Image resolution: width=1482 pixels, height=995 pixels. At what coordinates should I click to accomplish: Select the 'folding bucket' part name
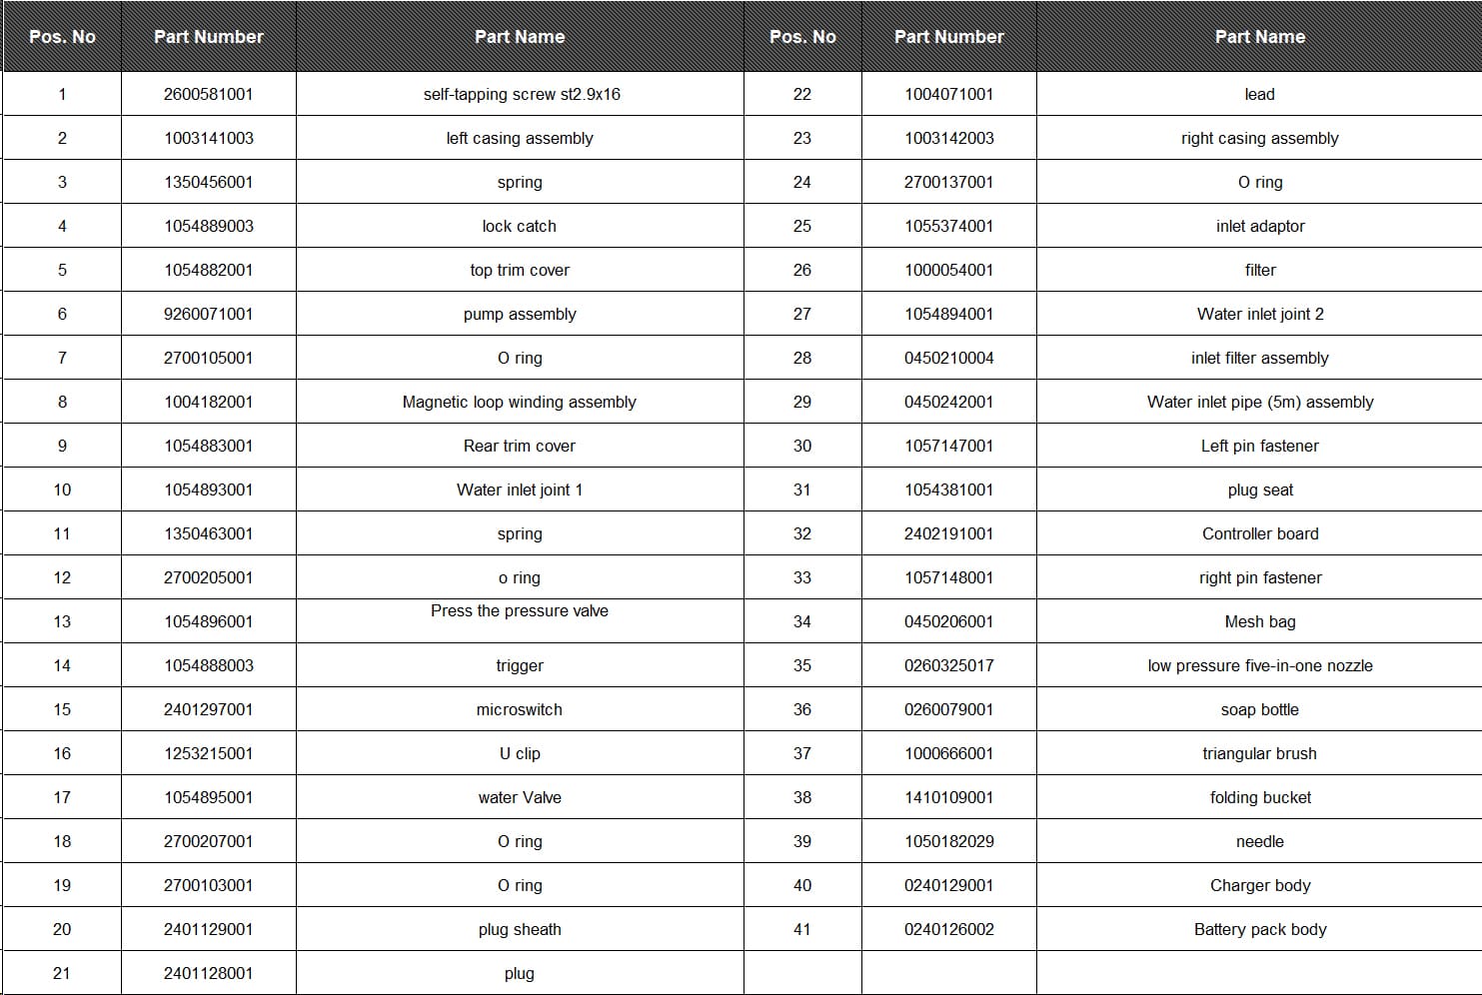coord(1260,797)
